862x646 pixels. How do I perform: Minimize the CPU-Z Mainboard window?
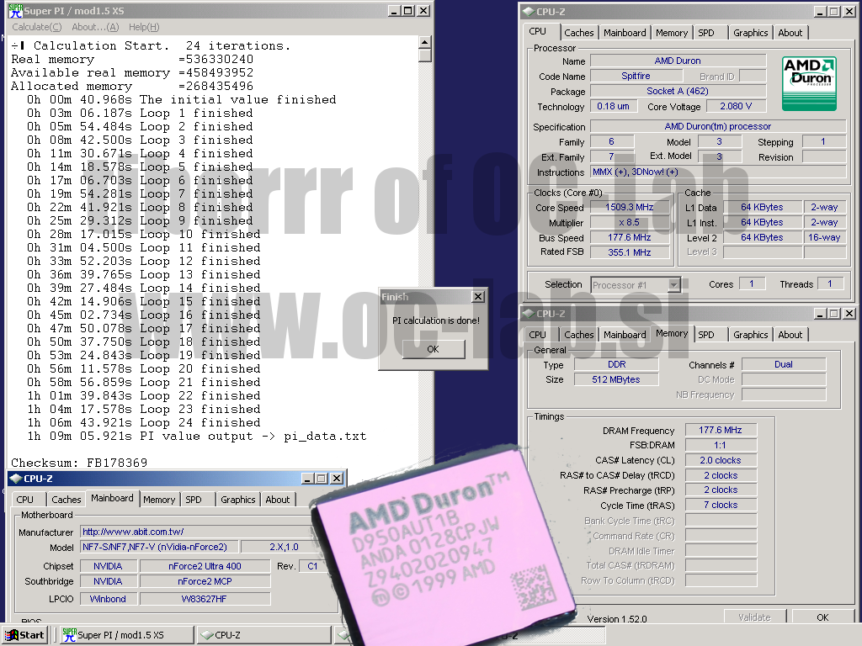(x=308, y=479)
